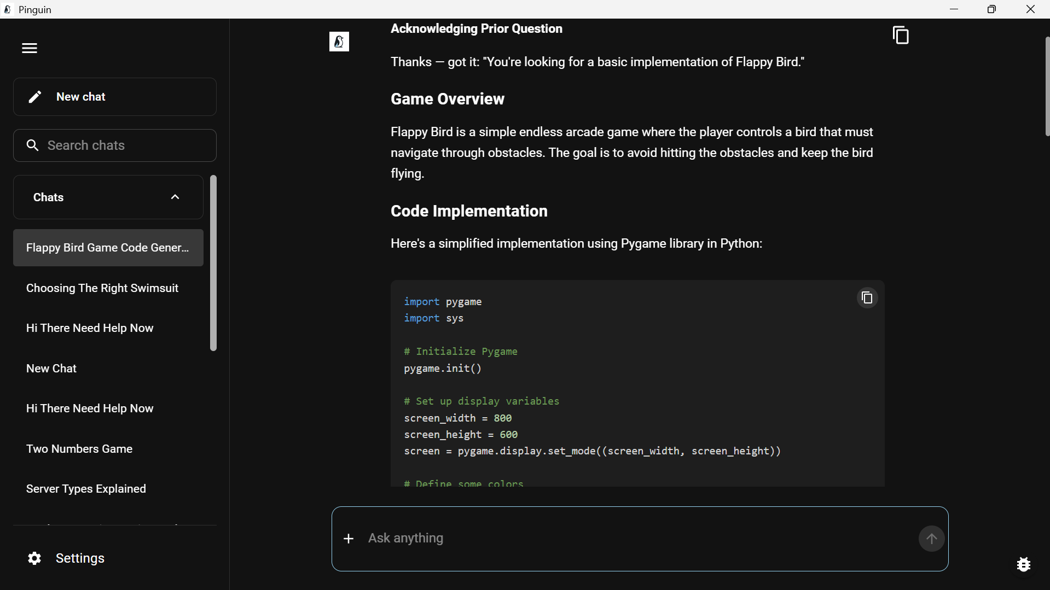Open Server Types Explained chat
The image size is (1050, 590).
coord(86,489)
